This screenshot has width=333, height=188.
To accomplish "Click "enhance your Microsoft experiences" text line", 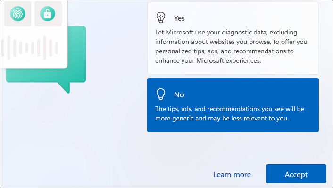I will coord(208,60).
